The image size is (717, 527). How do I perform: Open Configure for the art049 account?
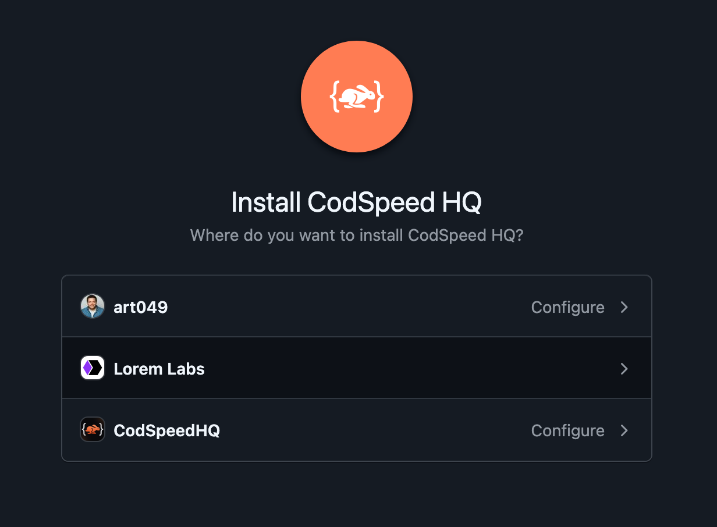click(x=567, y=307)
